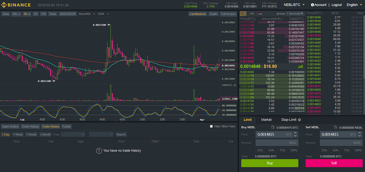Image resolution: width=365 pixels, height=172 pixels.
Task: Switch to the Limit order tab
Action: click(248, 120)
